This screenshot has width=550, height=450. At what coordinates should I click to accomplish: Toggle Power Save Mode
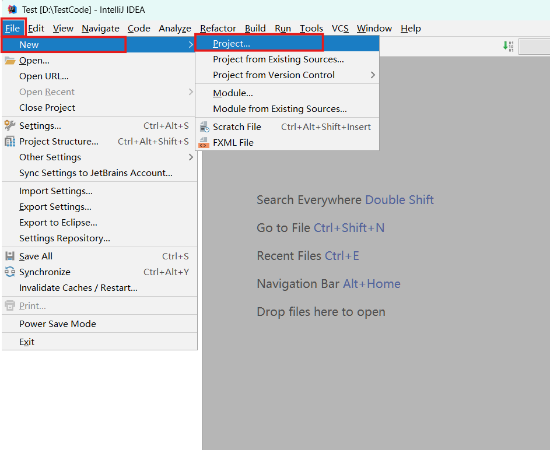(99, 324)
